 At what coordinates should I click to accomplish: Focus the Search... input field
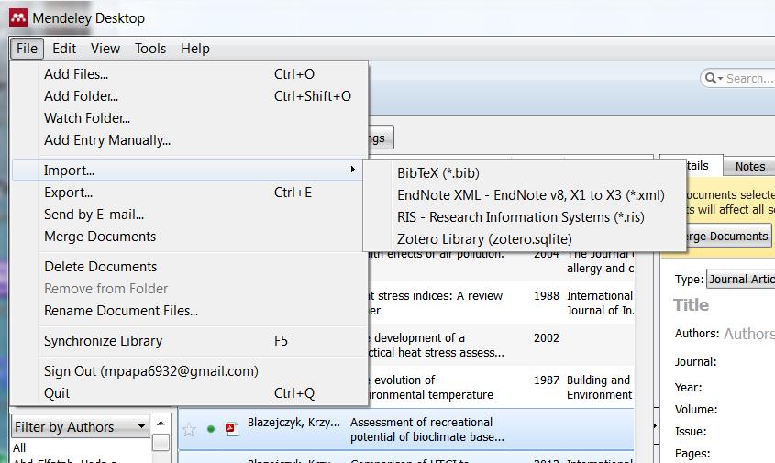tap(750, 78)
